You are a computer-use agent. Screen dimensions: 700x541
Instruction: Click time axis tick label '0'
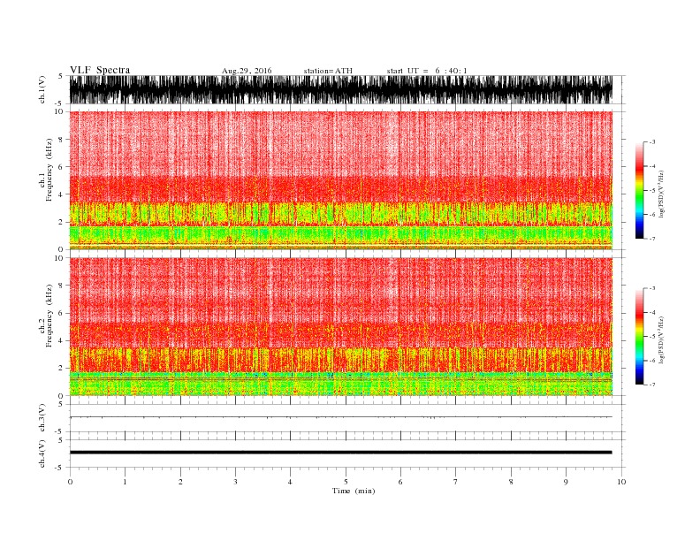(x=70, y=482)
